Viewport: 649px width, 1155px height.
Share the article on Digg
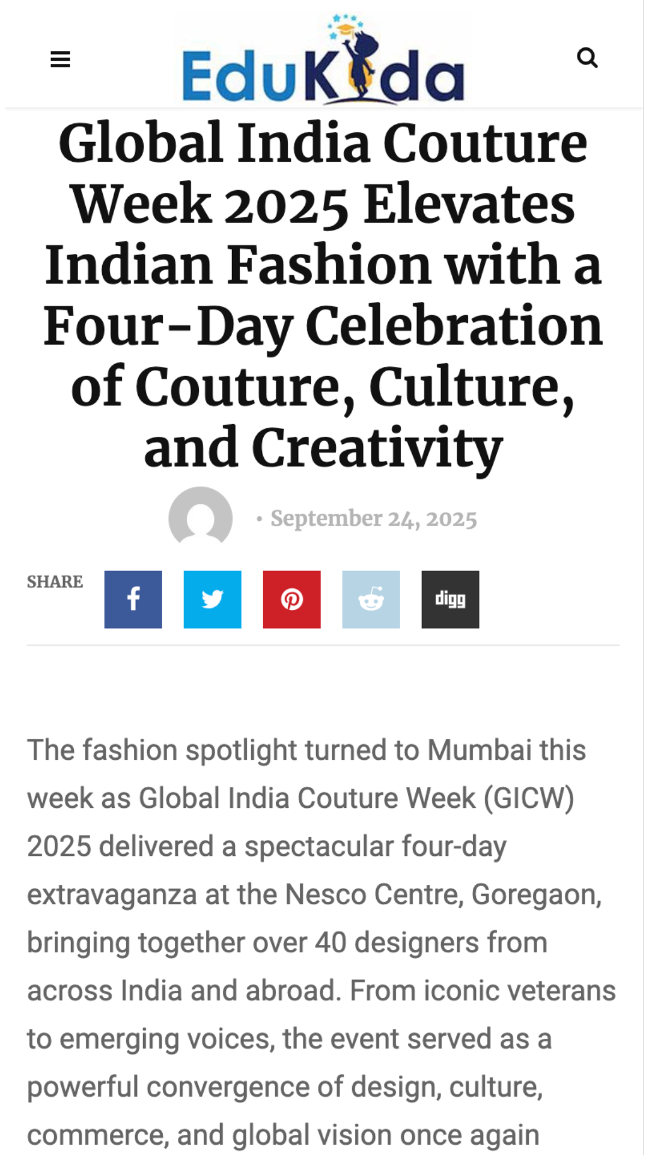click(x=450, y=599)
